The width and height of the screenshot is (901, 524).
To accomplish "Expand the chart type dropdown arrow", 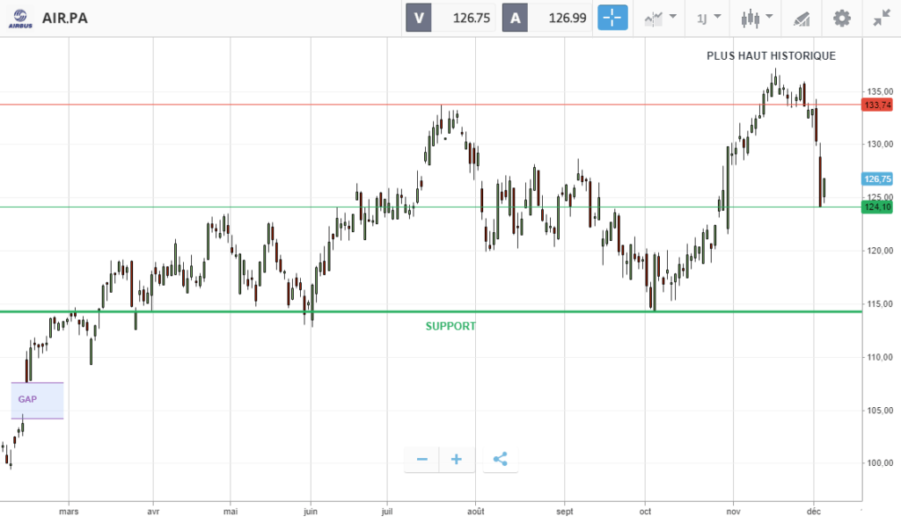I will point(769,17).
